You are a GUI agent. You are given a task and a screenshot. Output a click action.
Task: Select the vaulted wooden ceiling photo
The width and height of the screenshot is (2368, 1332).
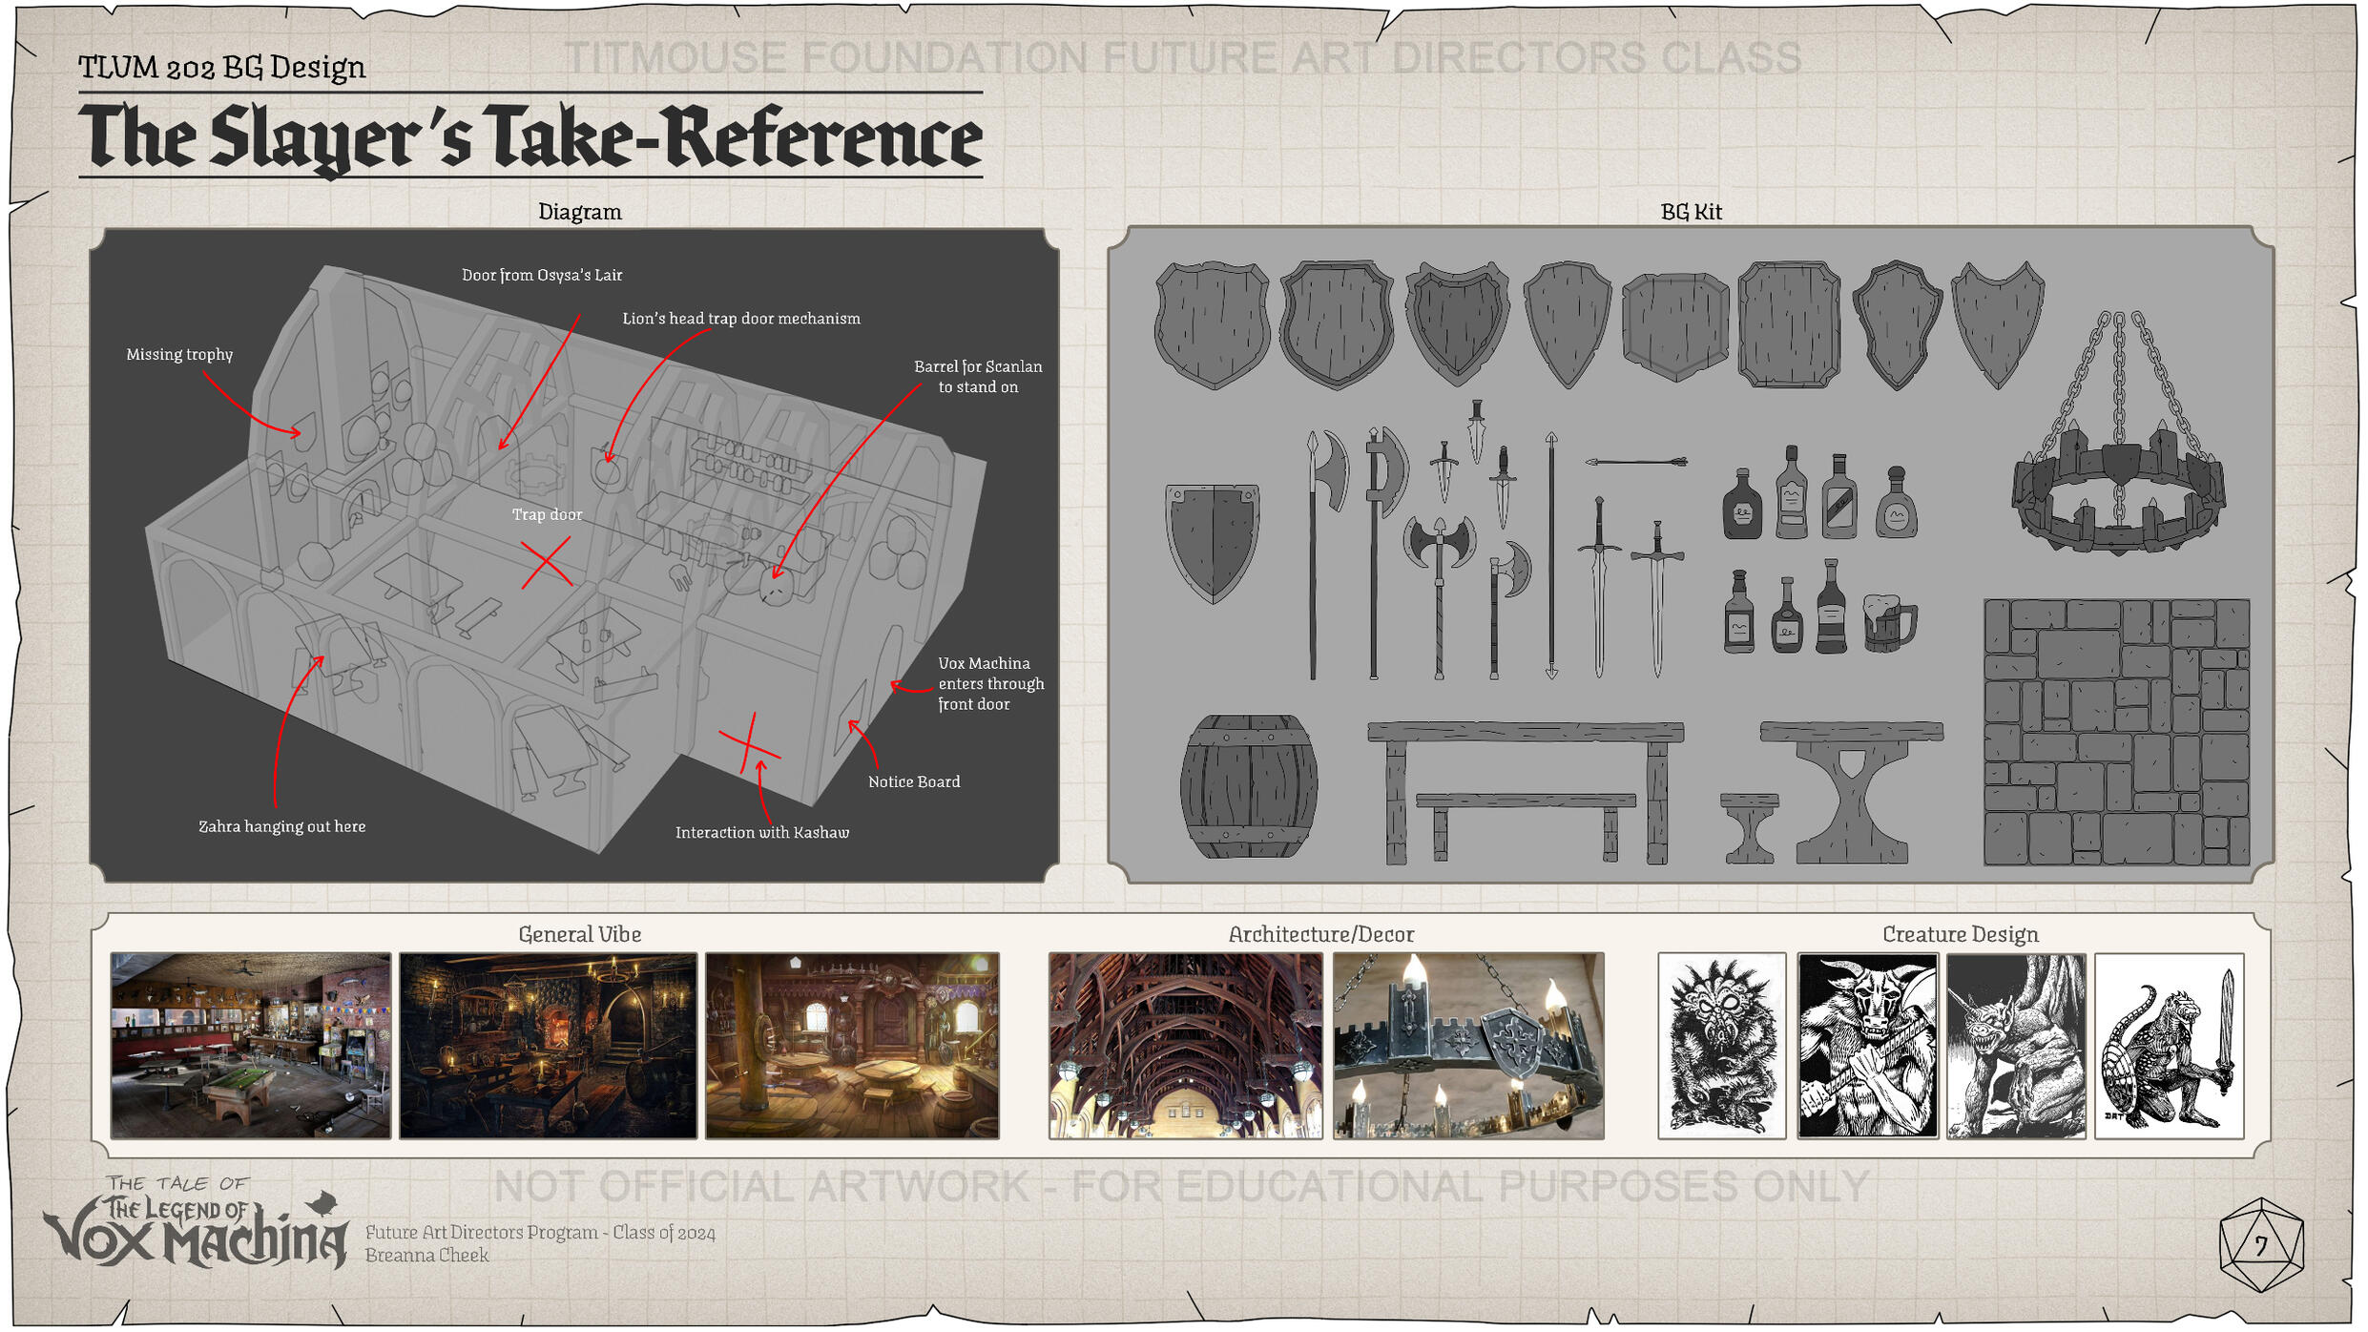tap(1185, 1046)
